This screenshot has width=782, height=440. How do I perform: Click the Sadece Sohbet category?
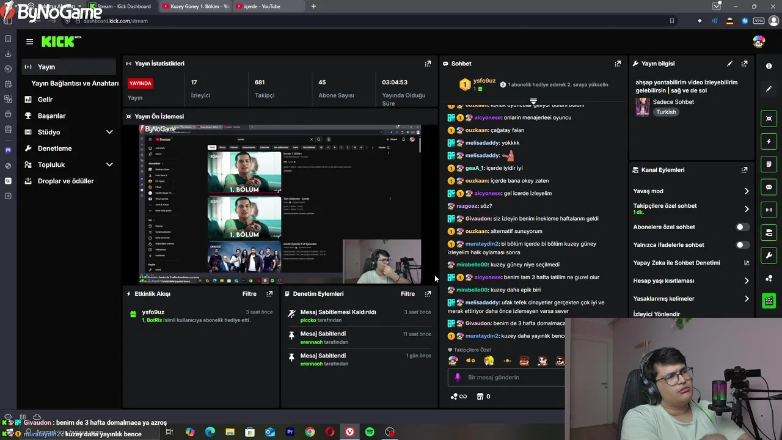673,102
